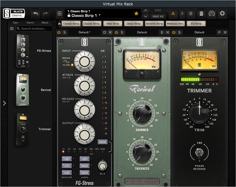The width and height of the screenshot is (236, 187).
Task: Open the preset browser hamburger menu
Action: click(x=60, y=14)
